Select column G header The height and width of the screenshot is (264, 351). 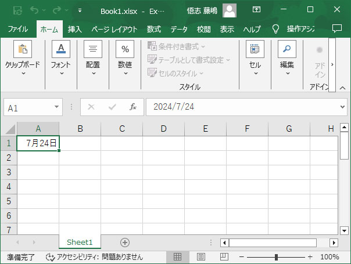289,129
